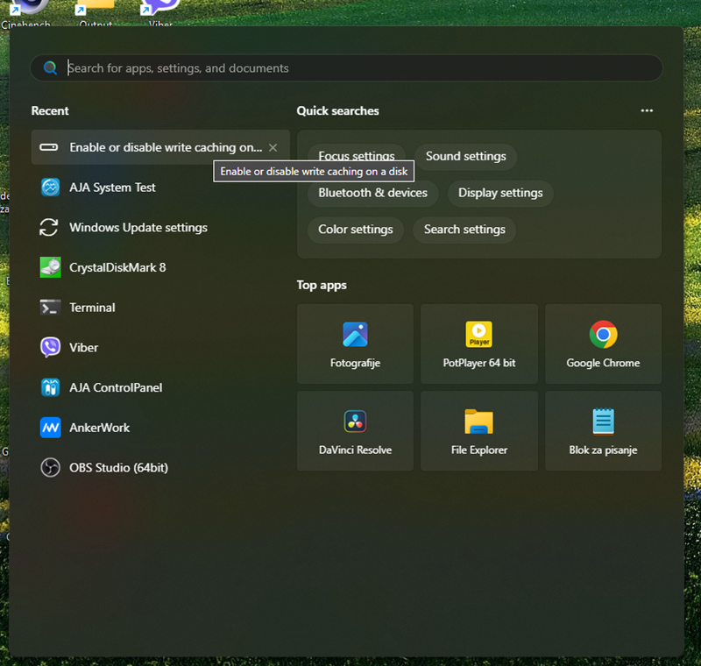
Task: Open Quick searches more options menu
Action: click(x=647, y=110)
